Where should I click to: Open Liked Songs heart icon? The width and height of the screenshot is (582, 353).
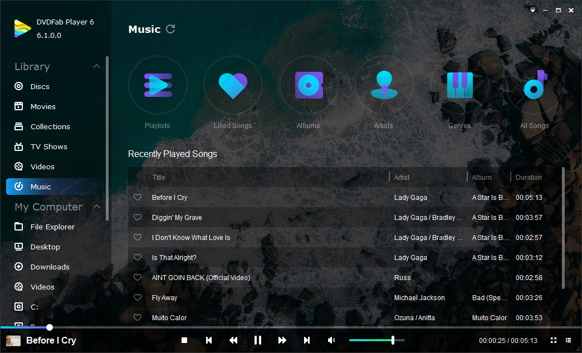point(233,85)
